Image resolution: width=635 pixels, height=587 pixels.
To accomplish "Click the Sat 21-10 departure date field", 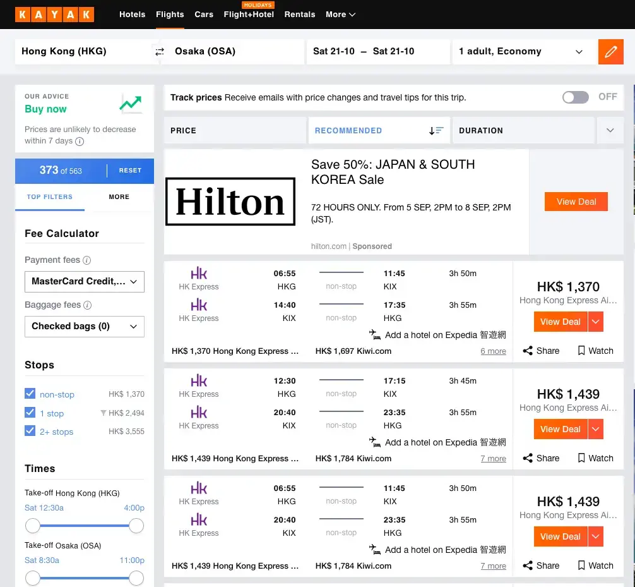I will [x=334, y=51].
